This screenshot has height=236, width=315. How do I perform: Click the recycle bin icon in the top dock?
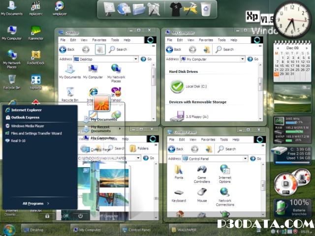pos(205,7)
